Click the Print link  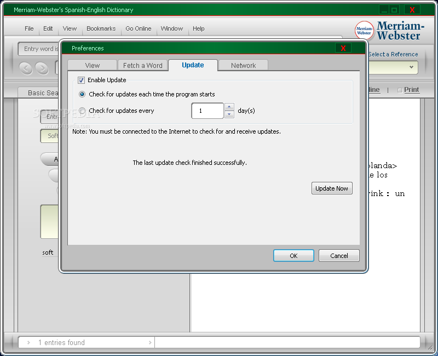[x=412, y=90]
